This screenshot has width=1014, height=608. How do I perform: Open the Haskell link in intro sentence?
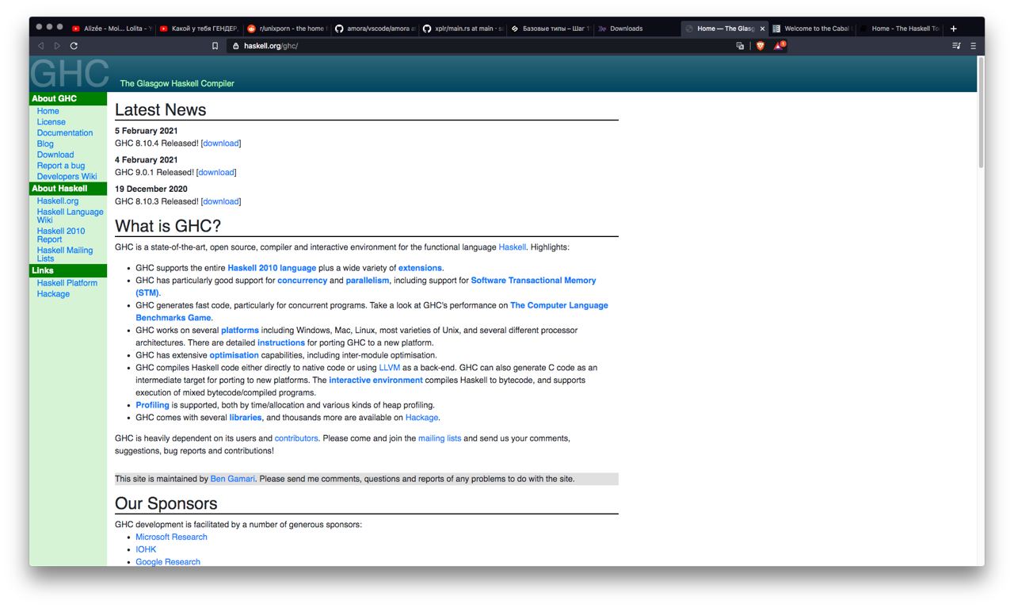512,247
